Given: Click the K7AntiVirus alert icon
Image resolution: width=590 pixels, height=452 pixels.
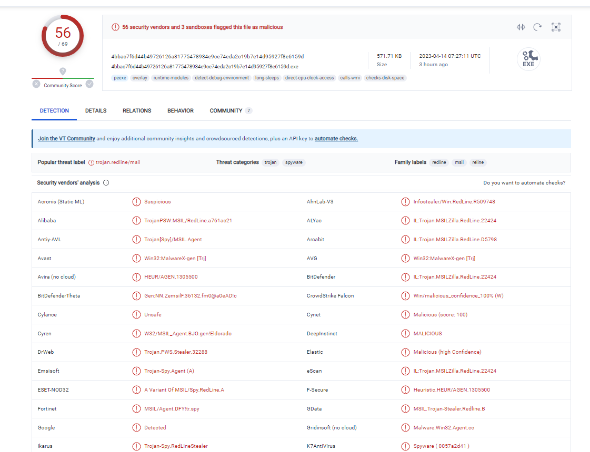Looking at the screenshot, I should [405, 446].
